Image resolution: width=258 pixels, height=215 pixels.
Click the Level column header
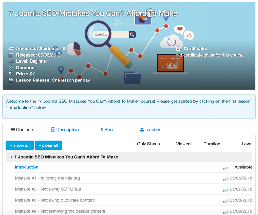point(247,144)
